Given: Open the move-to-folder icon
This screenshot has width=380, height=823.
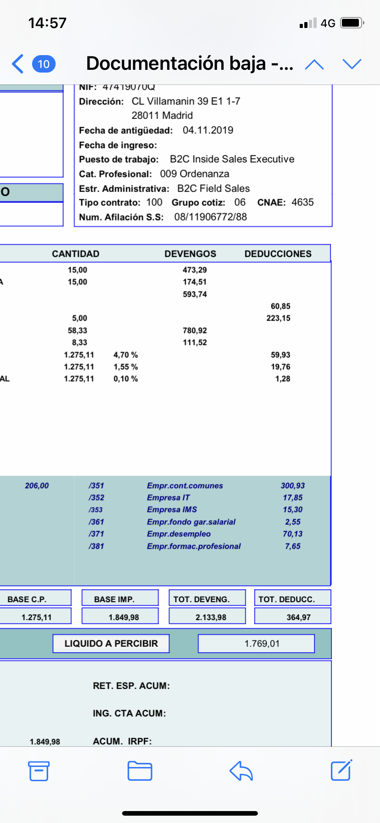Looking at the screenshot, I should click(x=140, y=771).
